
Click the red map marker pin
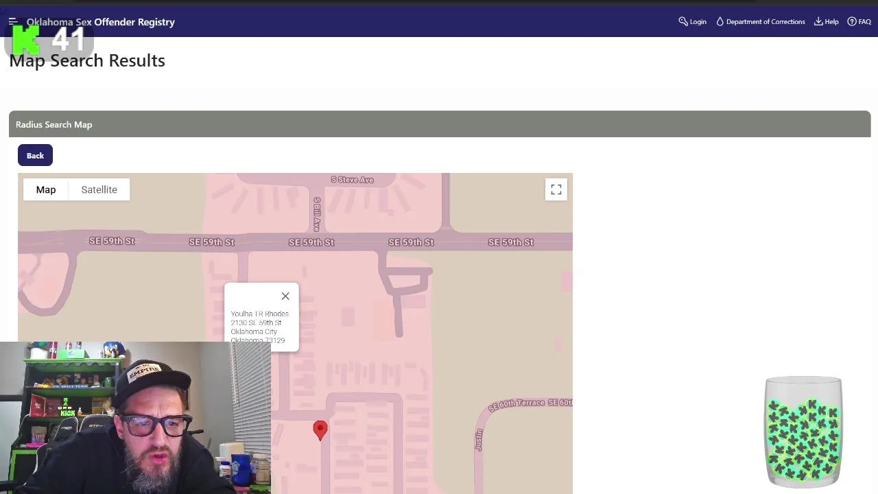pos(320,430)
